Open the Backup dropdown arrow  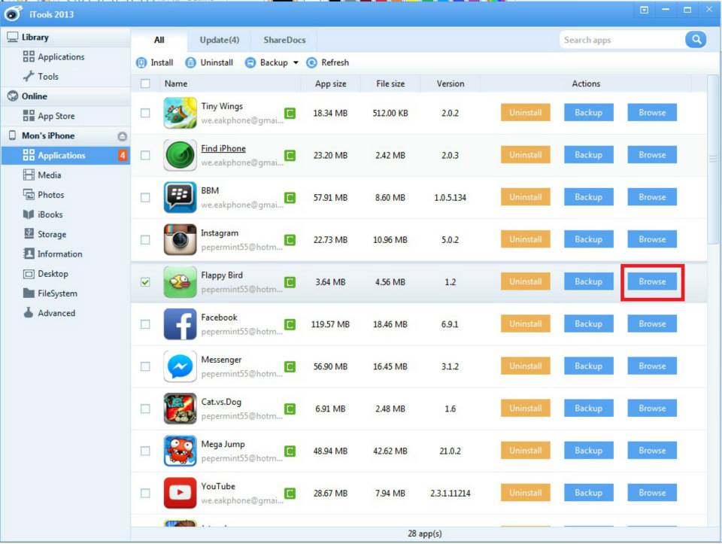pos(296,62)
